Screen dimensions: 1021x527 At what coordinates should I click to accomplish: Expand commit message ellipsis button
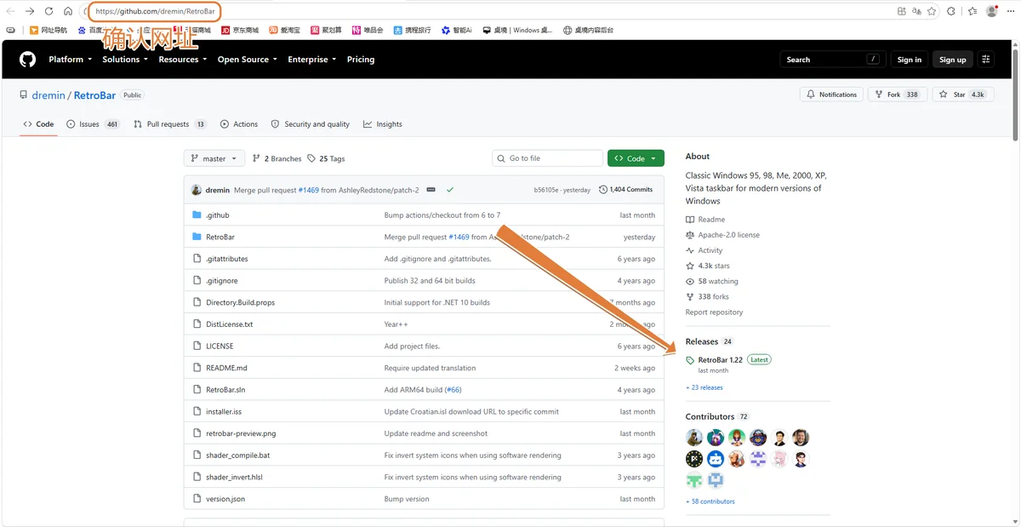tap(431, 190)
